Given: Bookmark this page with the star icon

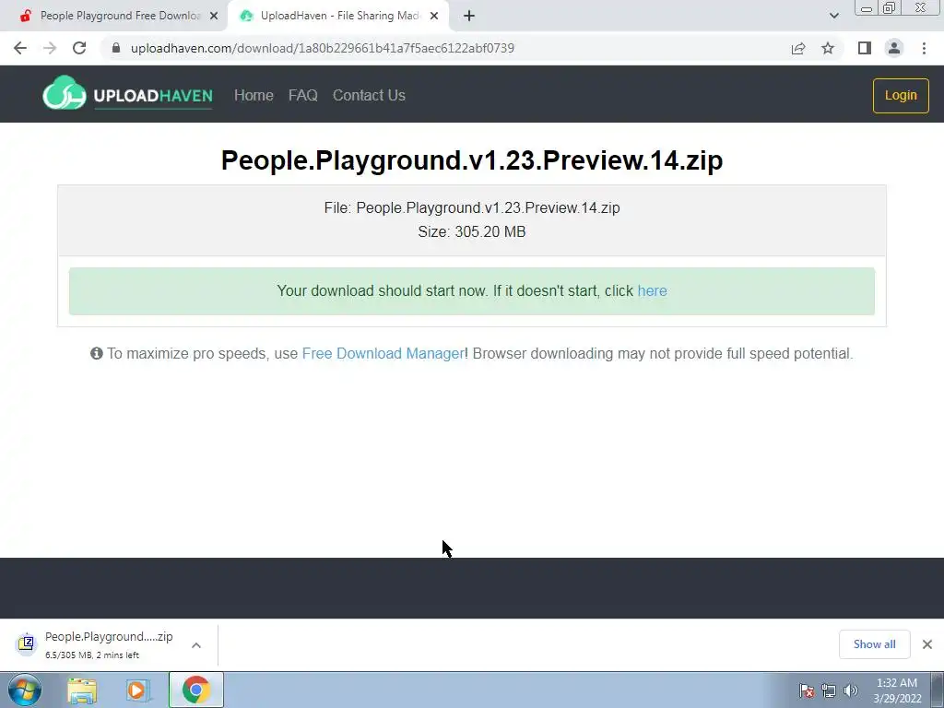Looking at the screenshot, I should click(828, 48).
